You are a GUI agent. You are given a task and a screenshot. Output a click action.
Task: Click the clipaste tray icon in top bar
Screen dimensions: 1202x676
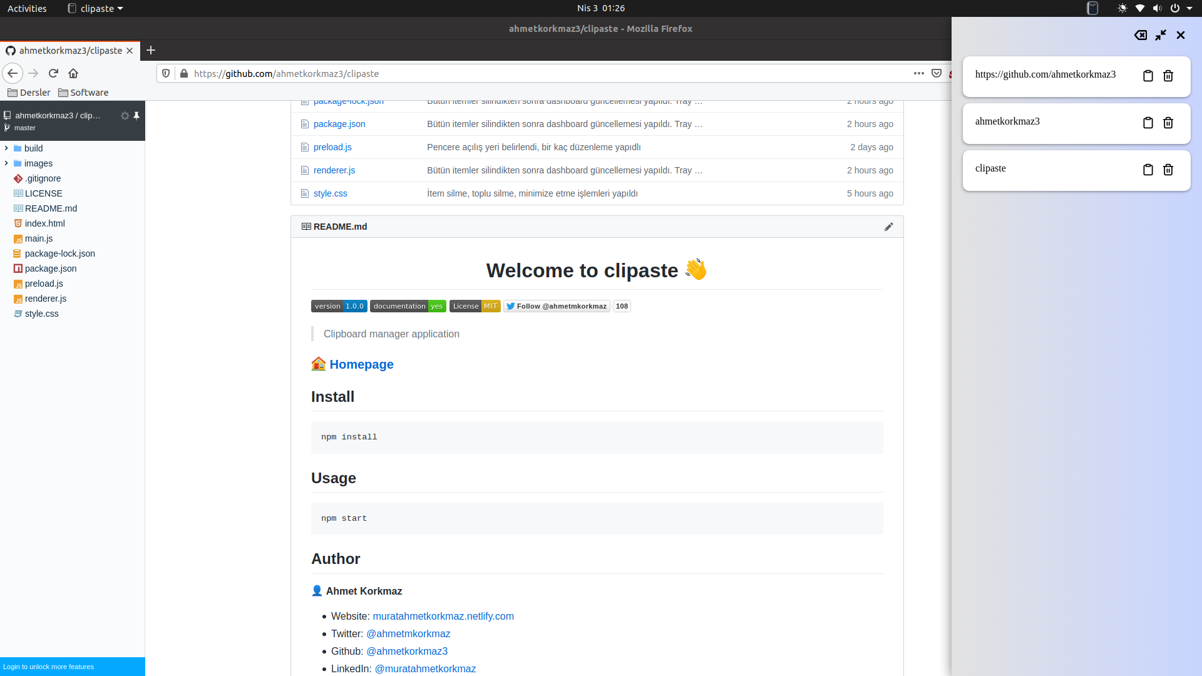coord(1092,8)
